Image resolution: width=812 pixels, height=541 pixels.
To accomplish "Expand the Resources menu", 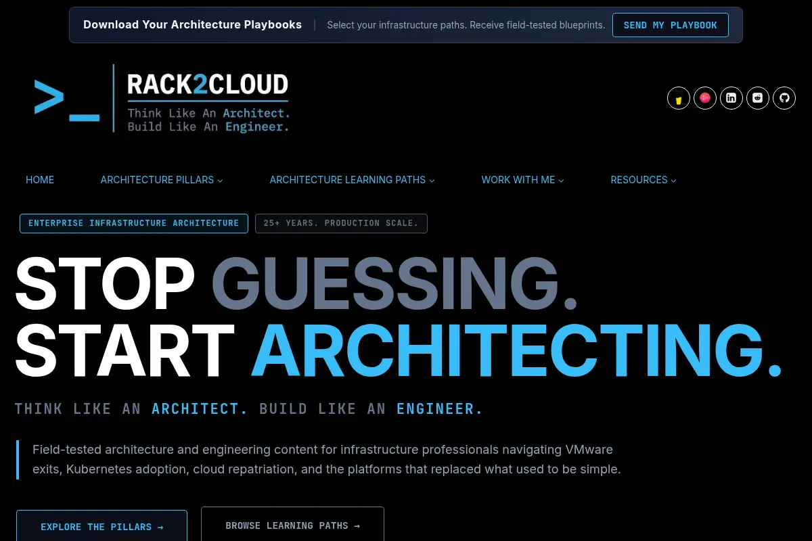I will tap(644, 180).
